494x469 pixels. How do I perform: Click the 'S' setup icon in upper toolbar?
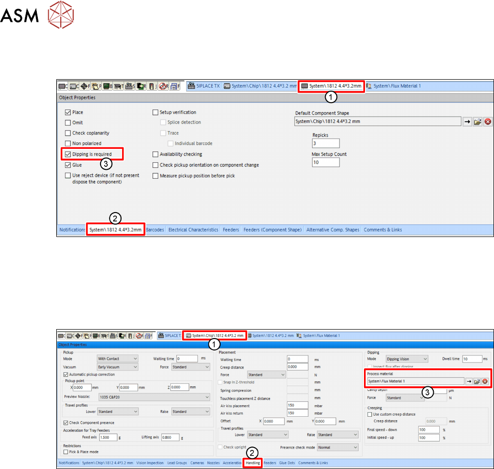click(x=129, y=86)
